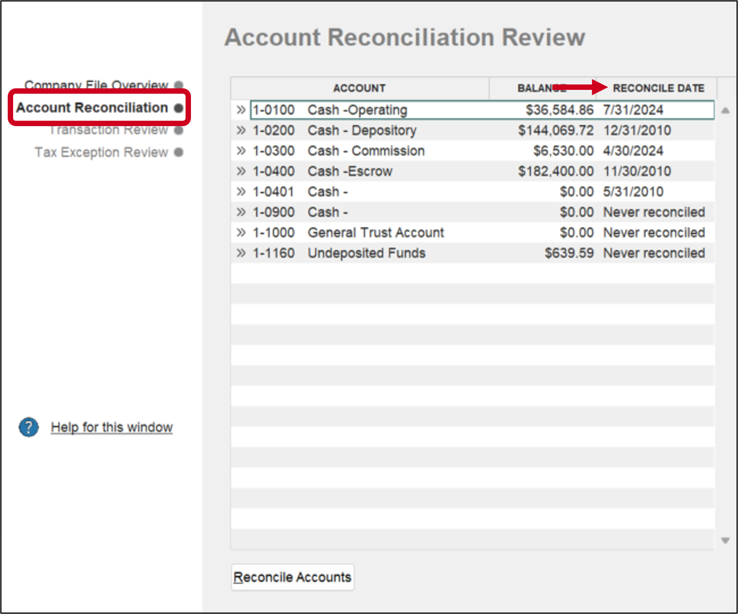The image size is (738, 614).
Task: Expand the Cash -Operating account row
Action: 241,110
